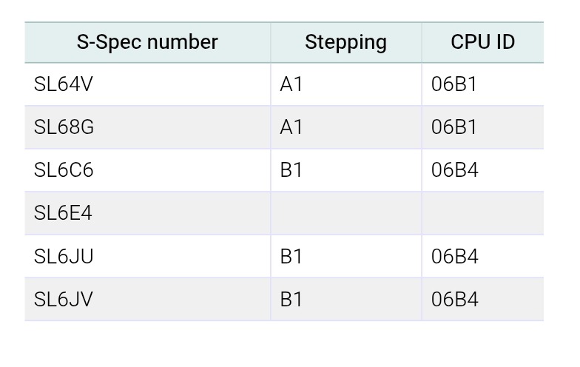Select the SL6JV cell
The height and width of the screenshot is (367, 580).
coord(64,299)
